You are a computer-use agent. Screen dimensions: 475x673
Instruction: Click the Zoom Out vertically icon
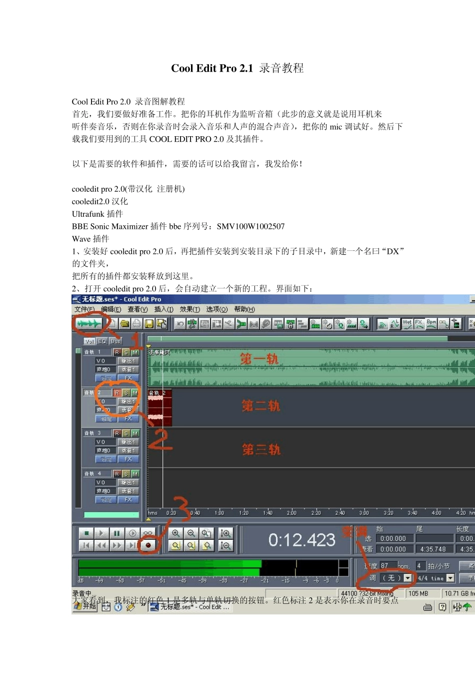[225, 545]
